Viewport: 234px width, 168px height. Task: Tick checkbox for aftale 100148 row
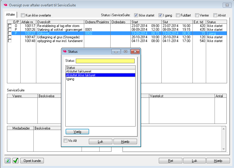pyautogui.click(x=10, y=41)
